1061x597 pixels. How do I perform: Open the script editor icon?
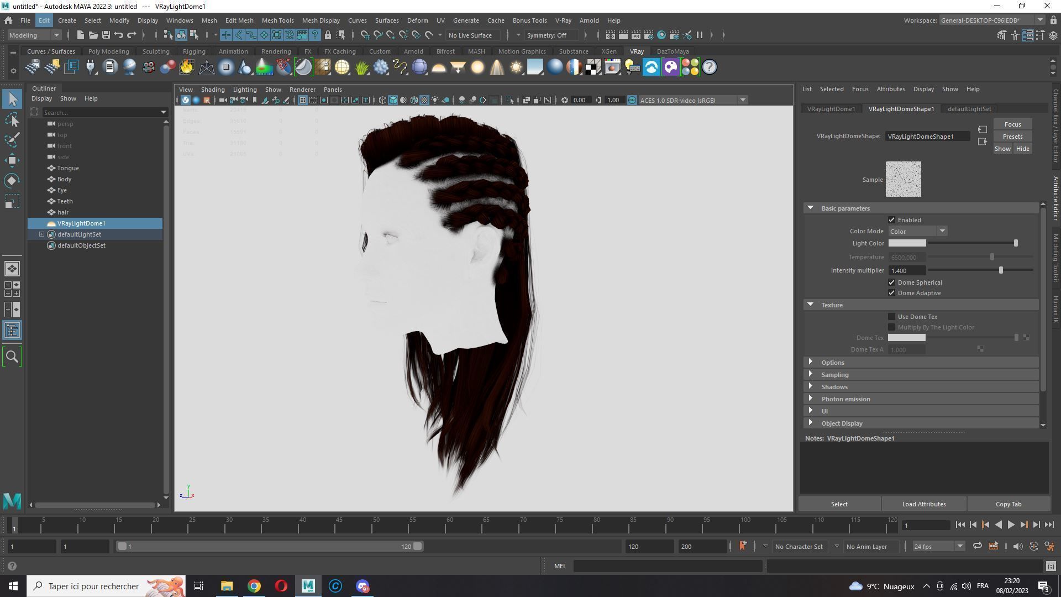[1051, 566]
